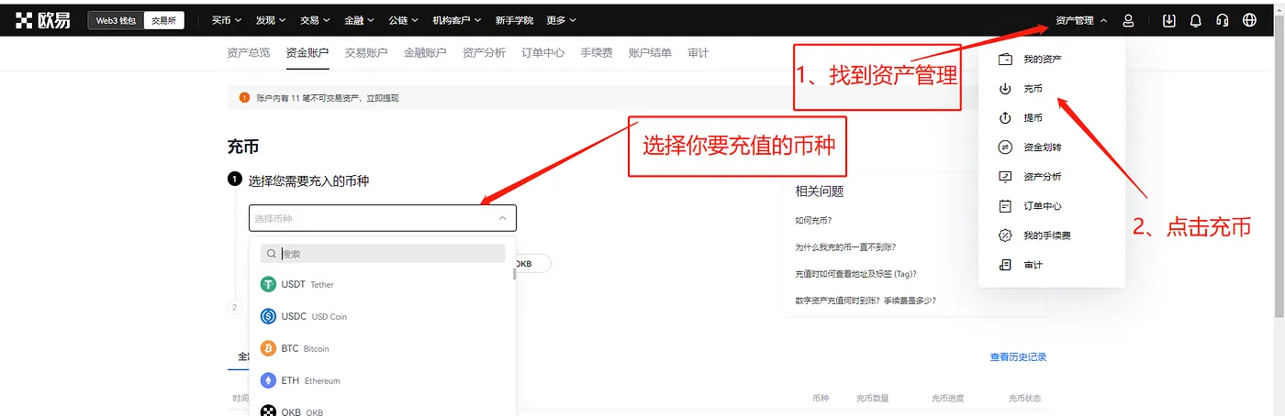
Task: Click 查看历史记录 link
Action: [1018, 356]
